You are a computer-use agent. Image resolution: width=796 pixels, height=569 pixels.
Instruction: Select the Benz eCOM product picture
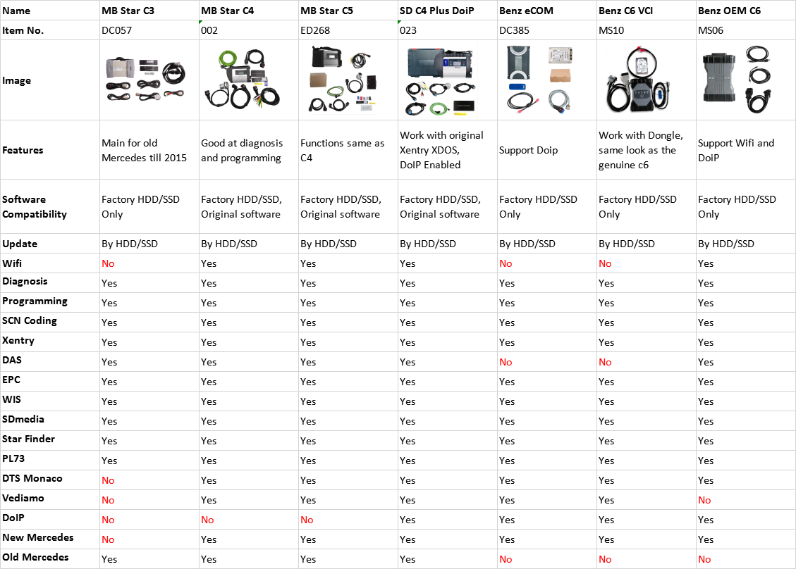click(546, 80)
